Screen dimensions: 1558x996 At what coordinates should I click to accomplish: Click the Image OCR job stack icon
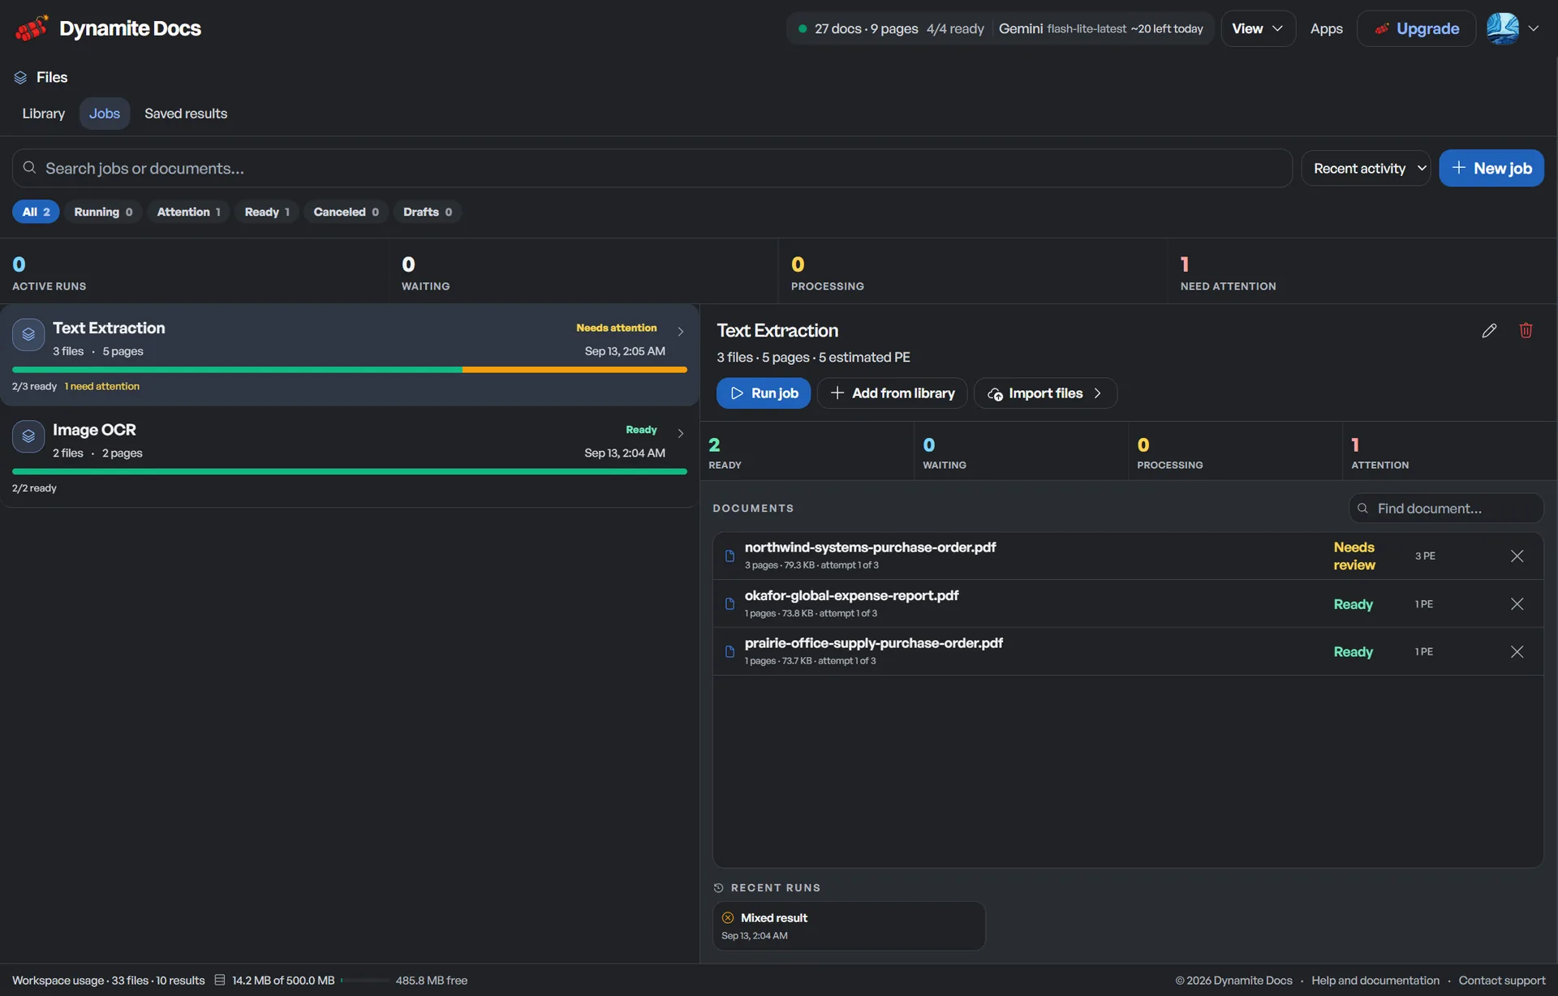tap(28, 436)
